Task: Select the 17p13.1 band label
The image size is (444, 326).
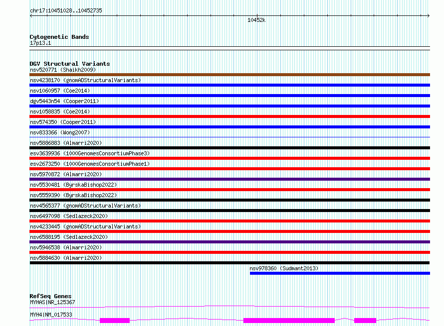Action: click(x=40, y=43)
